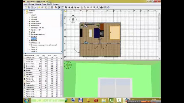Select Landscape with lake in the catalog

(38, 28)
